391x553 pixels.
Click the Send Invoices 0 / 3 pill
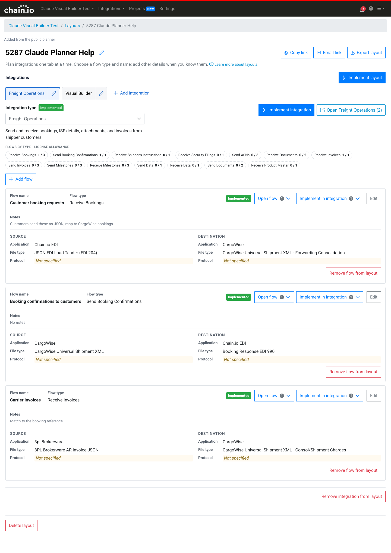tap(24, 165)
